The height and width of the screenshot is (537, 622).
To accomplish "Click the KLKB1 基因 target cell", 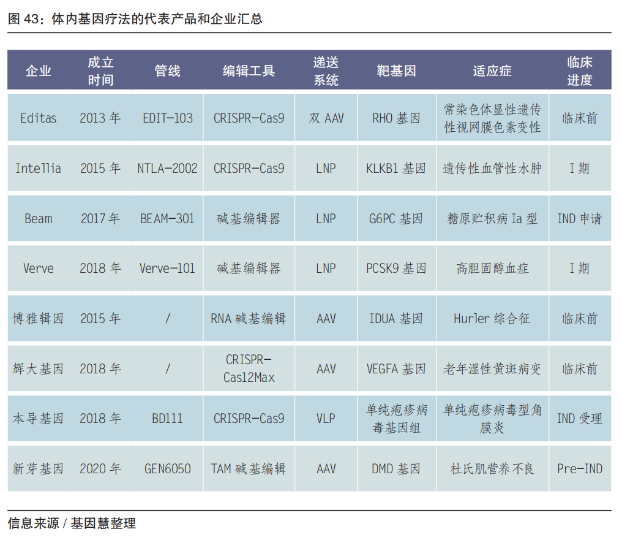I will [x=395, y=168].
